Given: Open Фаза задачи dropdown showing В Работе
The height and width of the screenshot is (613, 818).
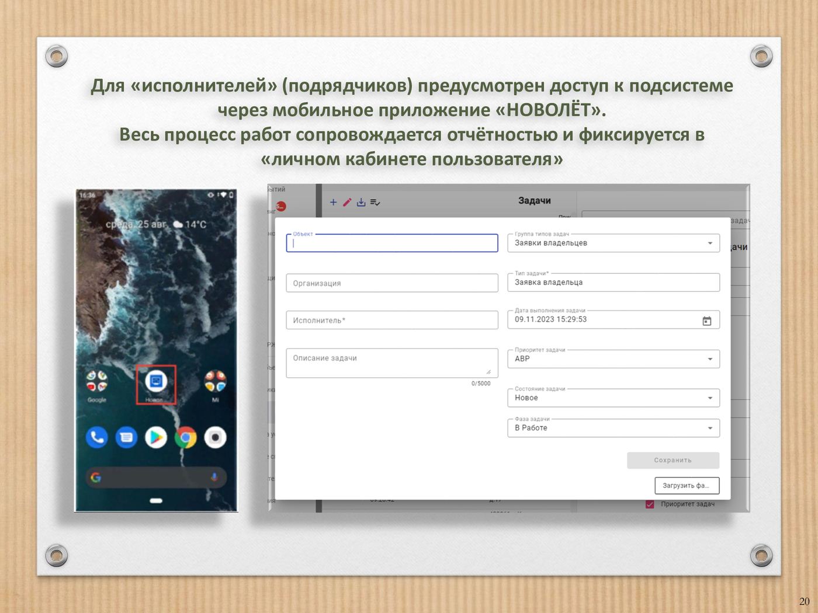Looking at the screenshot, I should pos(613,428).
